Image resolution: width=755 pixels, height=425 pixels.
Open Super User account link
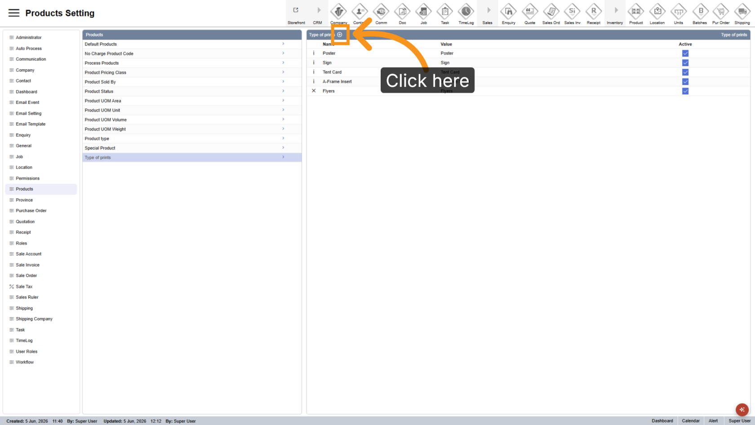tap(739, 421)
